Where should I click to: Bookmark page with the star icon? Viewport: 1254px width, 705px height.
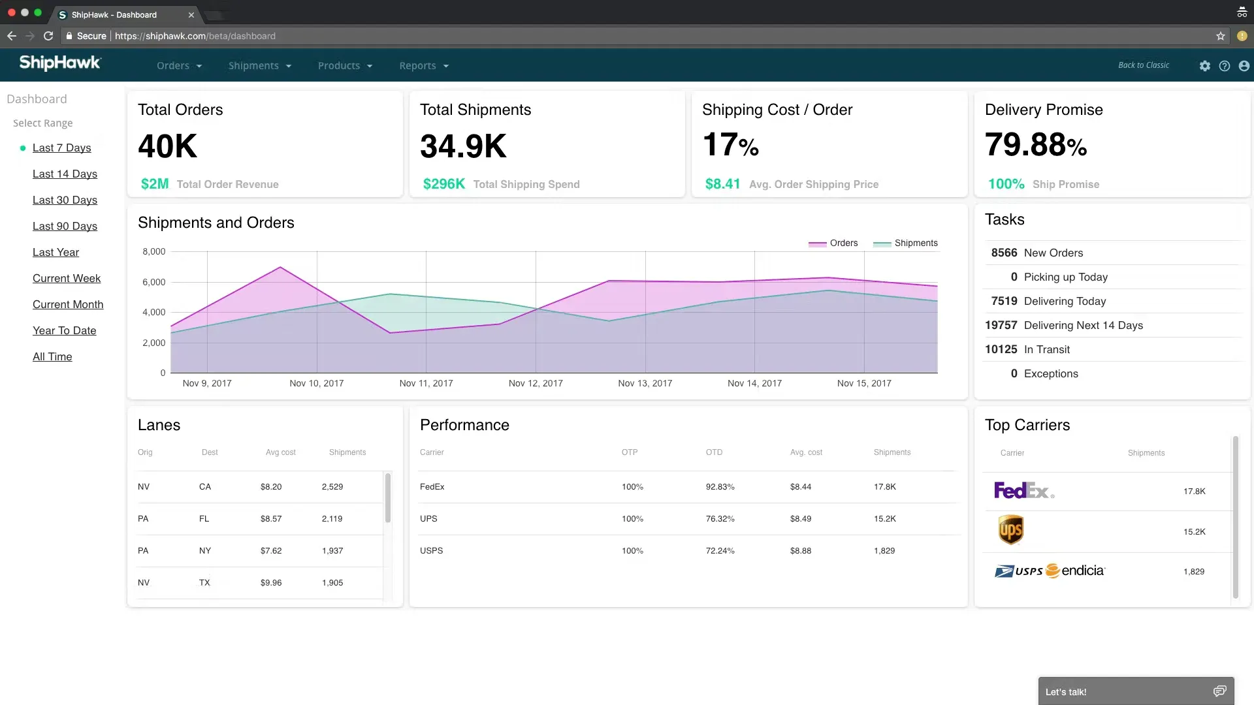coord(1221,36)
